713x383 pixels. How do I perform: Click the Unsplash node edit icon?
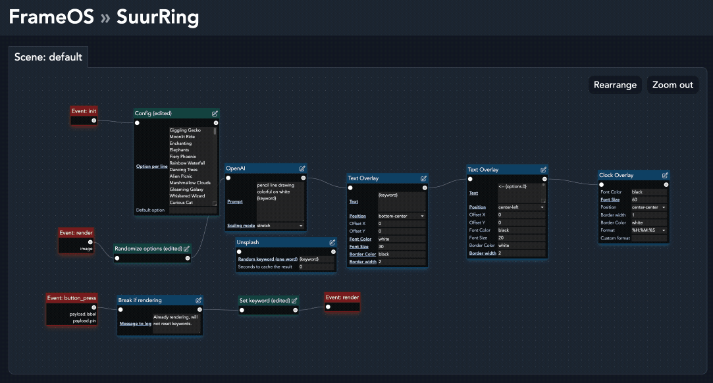332,242
